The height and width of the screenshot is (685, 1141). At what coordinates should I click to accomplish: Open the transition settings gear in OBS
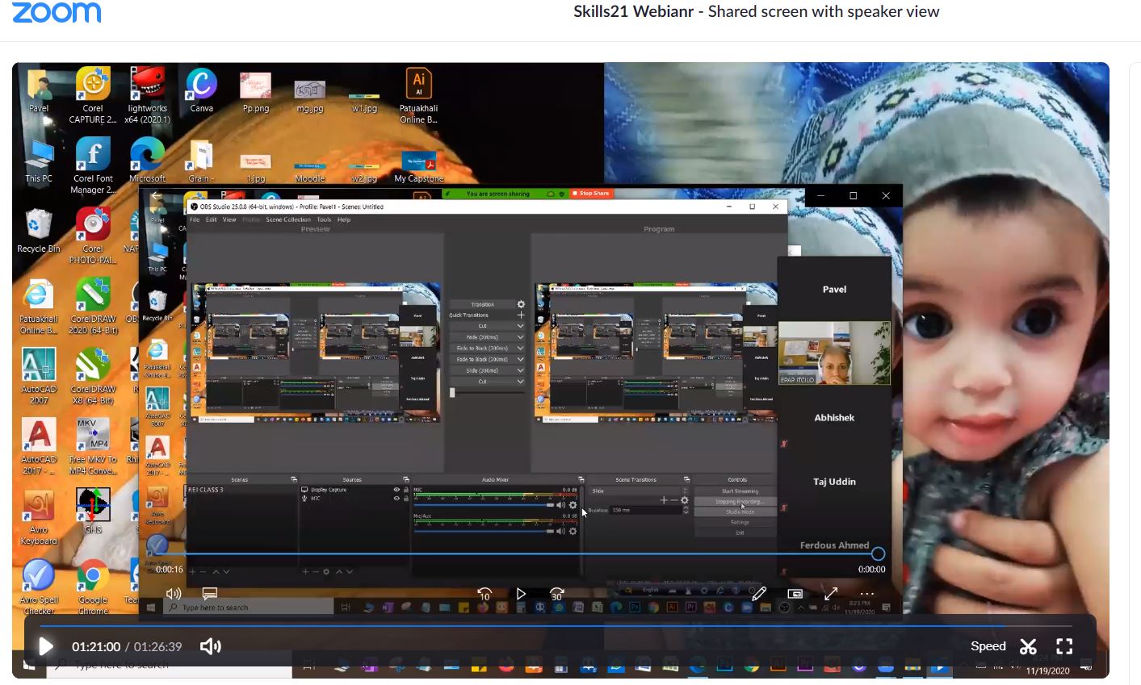pyautogui.click(x=521, y=304)
